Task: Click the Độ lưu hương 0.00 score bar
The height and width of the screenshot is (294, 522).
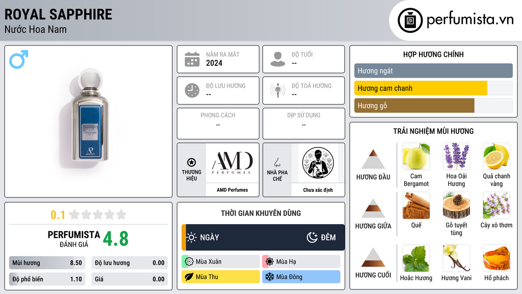Action: [129, 263]
